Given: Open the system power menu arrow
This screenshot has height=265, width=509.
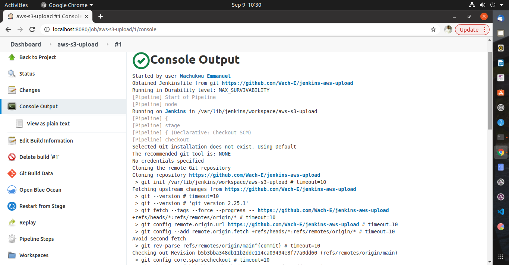Looking at the screenshot, I should (x=502, y=5).
